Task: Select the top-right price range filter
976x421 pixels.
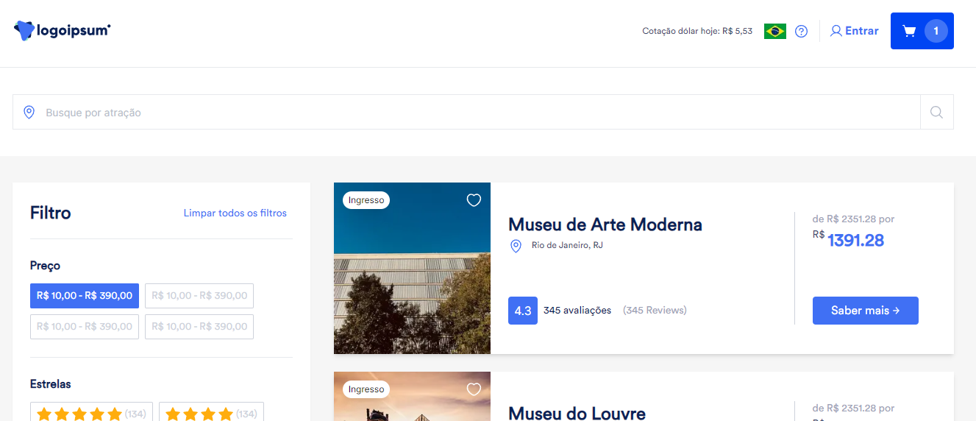Action: (x=199, y=296)
